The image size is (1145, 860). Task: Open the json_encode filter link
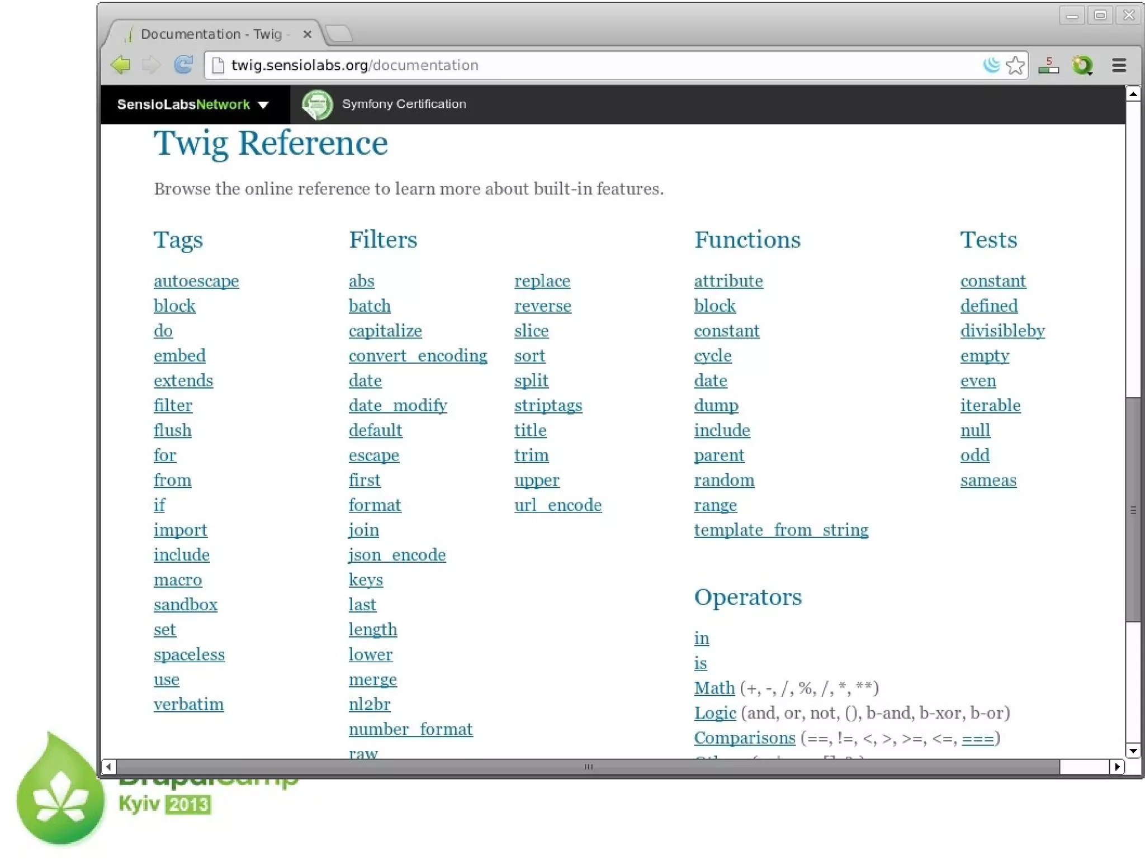point(398,555)
